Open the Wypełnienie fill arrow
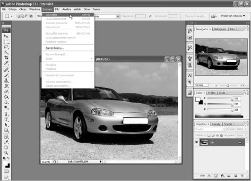This screenshot has width=251, height=181. tap(246, 135)
